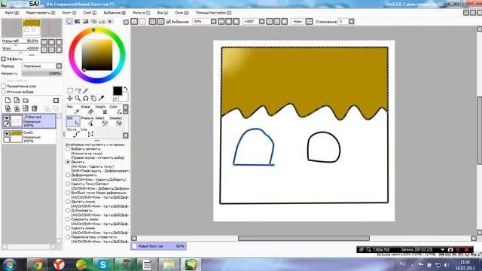Select the Magic Wand tool
Image resolution: width=482 pixels, height=271 pixels.
[x=85, y=90]
